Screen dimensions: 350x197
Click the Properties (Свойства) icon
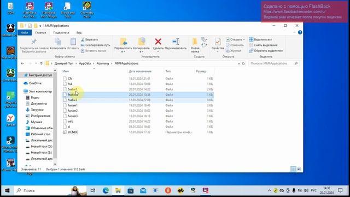[x=218, y=42]
